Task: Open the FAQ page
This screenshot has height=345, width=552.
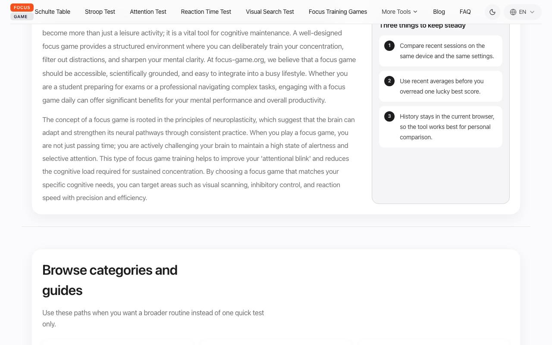Action: pyautogui.click(x=465, y=12)
